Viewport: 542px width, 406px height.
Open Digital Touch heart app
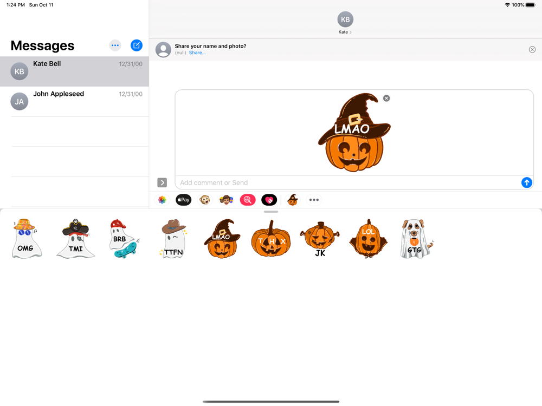(269, 200)
